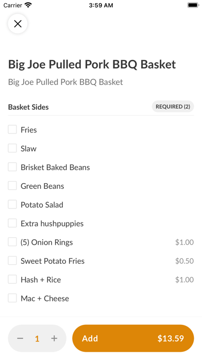Image resolution: width=202 pixels, height=360 pixels.
Task: Tick the Sweet Potato Fries checkbox
Action: [12, 261]
